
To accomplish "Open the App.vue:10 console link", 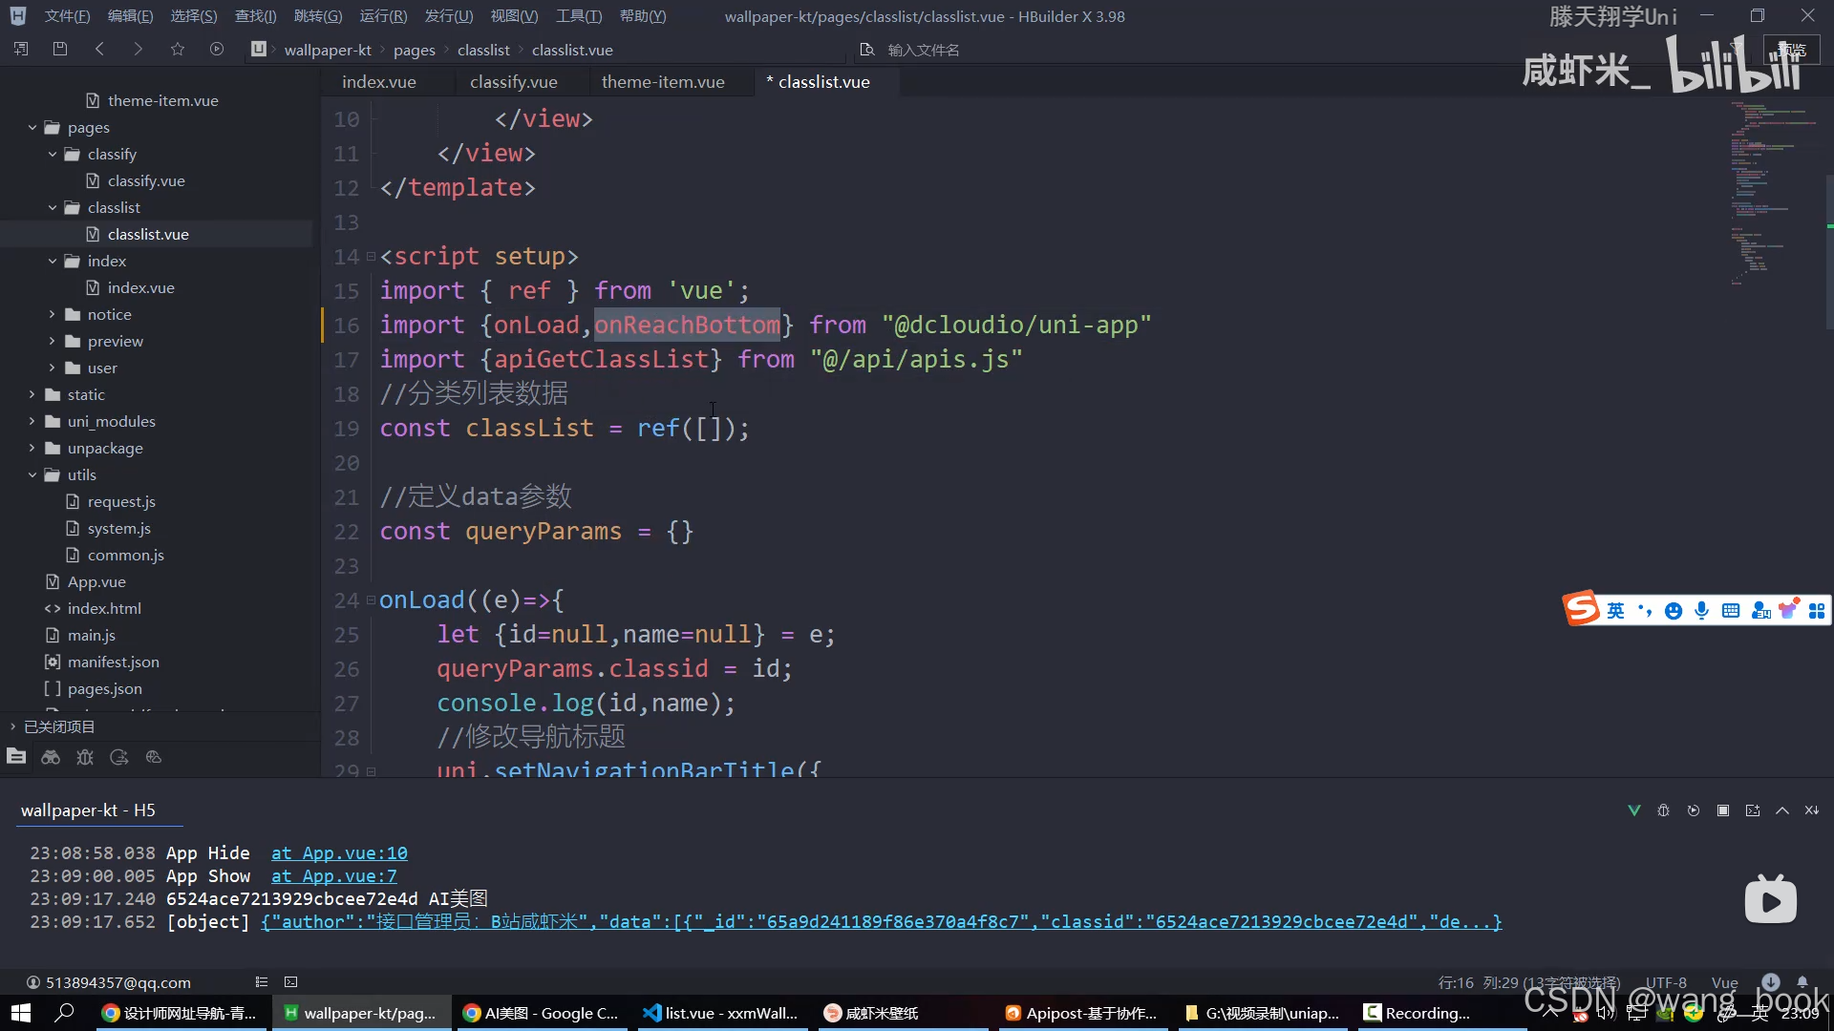I will click(339, 852).
